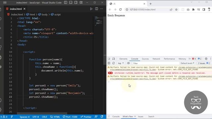The height and width of the screenshot is (119, 212).
Task: Click body in the breadcrumb
Action: pyautogui.click(x=45, y=15)
